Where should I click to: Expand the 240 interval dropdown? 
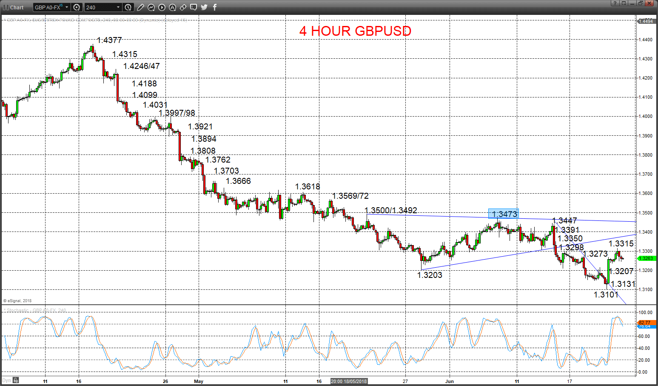(118, 7)
